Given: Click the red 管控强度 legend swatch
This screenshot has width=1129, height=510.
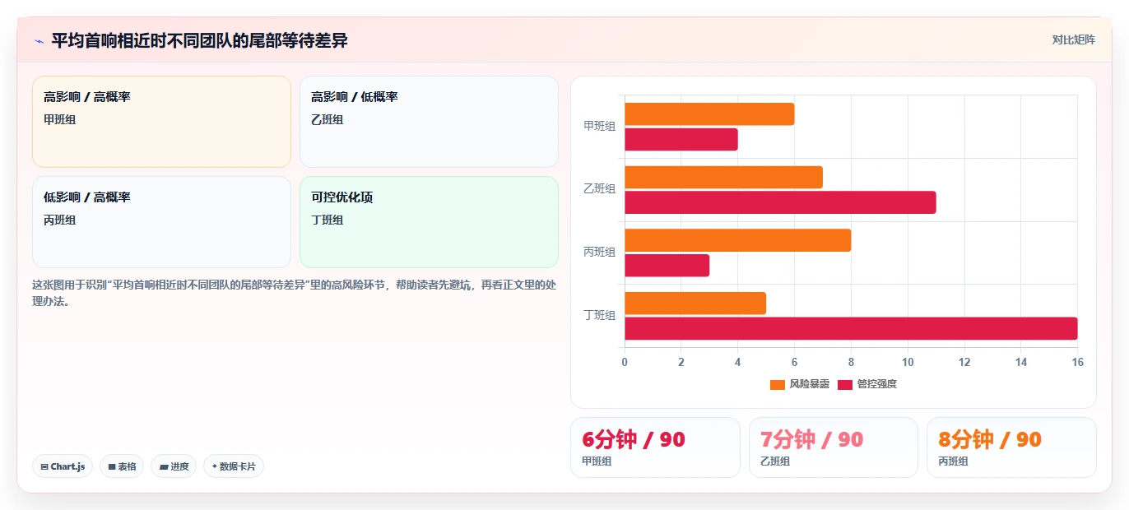Looking at the screenshot, I should (x=845, y=385).
